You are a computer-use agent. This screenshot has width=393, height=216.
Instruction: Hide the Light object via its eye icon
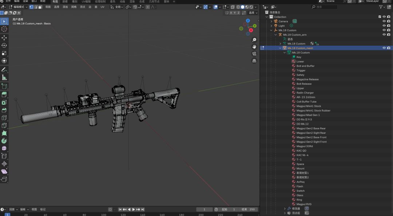coord(384,26)
